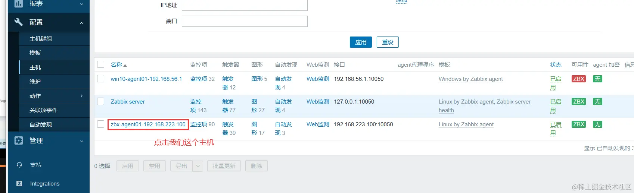Open 图形 5 for win10-agent01
The width and height of the screenshot is (634, 193).
point(257,79)
